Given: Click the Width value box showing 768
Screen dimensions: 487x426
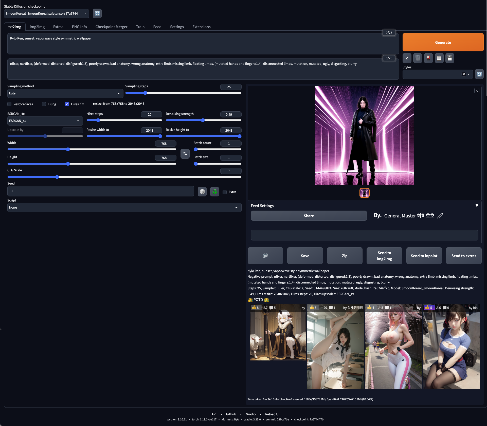Looking at the screenshot, I should 166,144.
